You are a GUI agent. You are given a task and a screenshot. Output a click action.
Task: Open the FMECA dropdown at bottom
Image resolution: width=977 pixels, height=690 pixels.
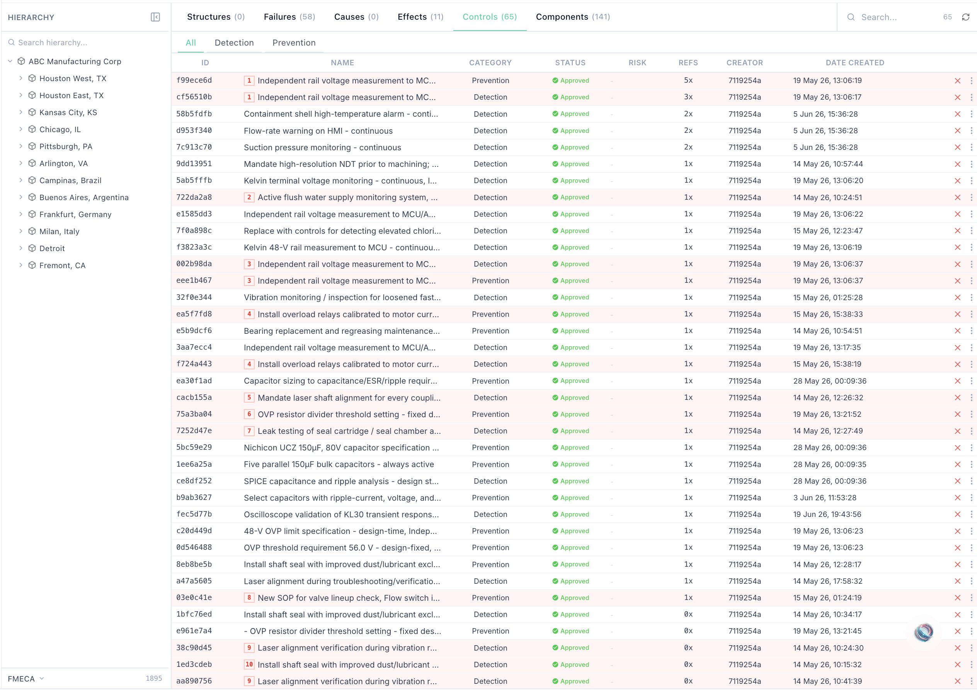click(x=26, y=678)
